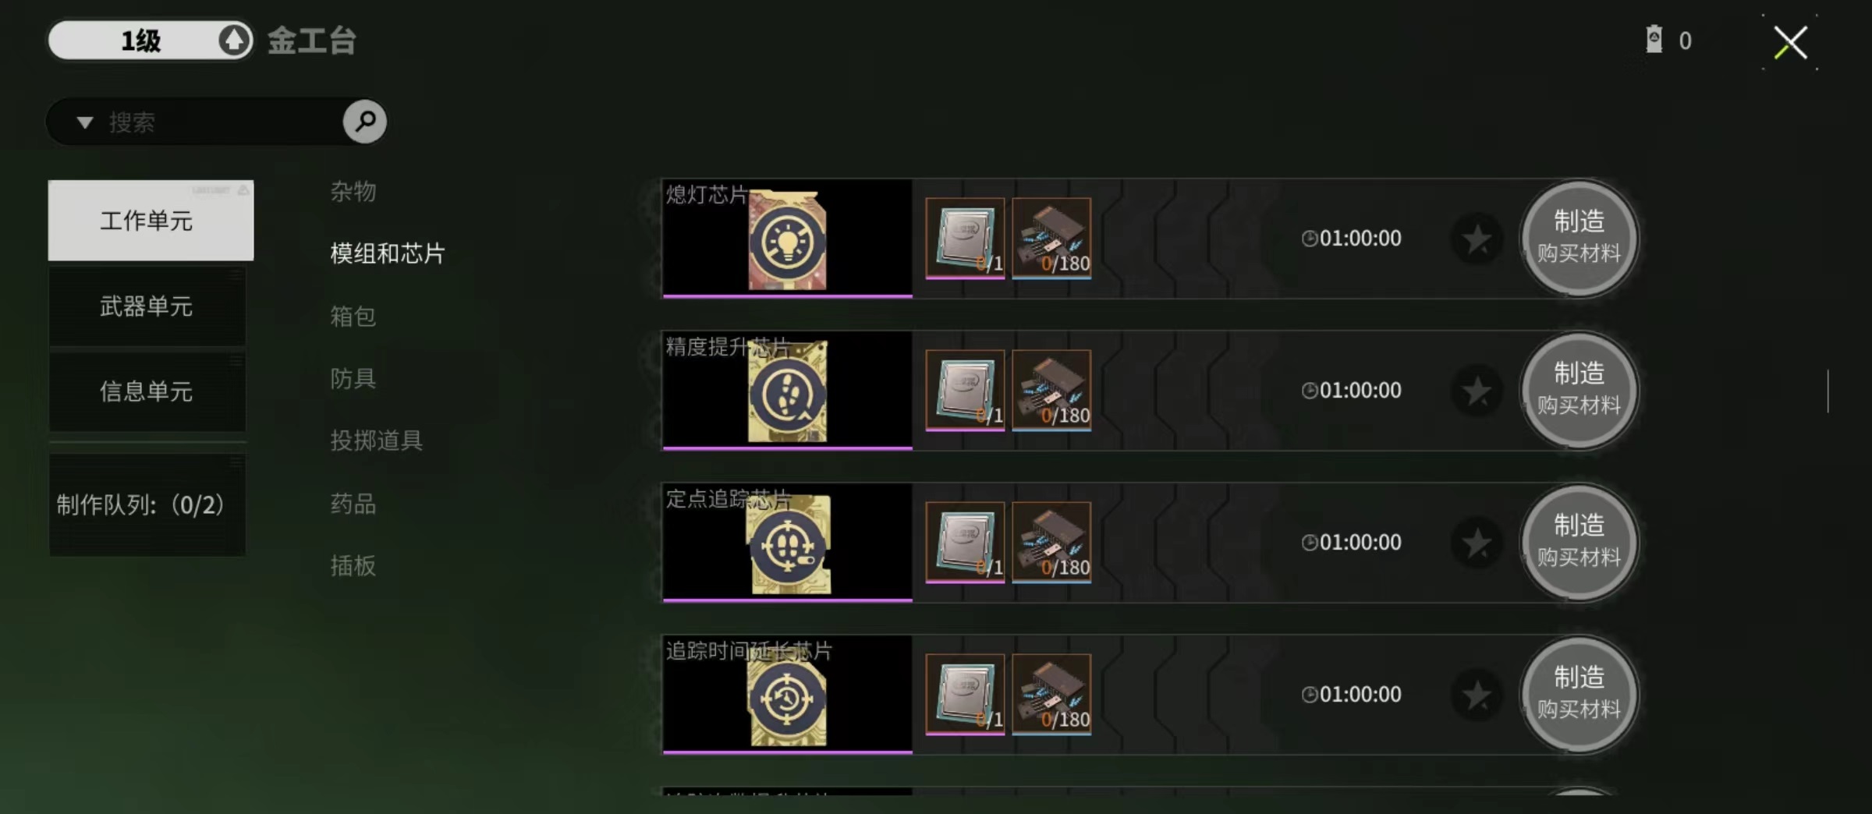Open the 熄灯芯片 item thumbnail
Viewport: 1872px width, 814px height.
coord(787,239)
